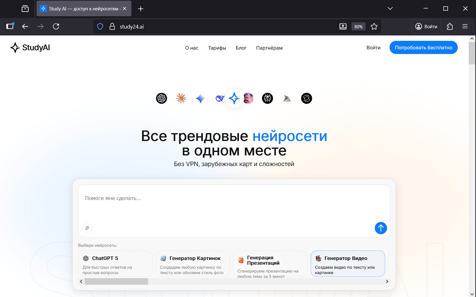The width and height of the screenshot is (476, 297).
Task: Toggle the Генерация Презентаций option
Action: pyautogui.click(x=270, y=264)
